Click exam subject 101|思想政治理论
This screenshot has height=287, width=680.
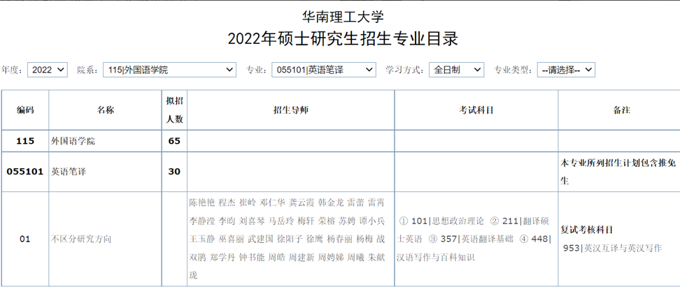click(x=447, y=221)
